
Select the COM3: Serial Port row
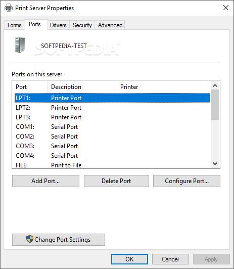click(112, 146)
